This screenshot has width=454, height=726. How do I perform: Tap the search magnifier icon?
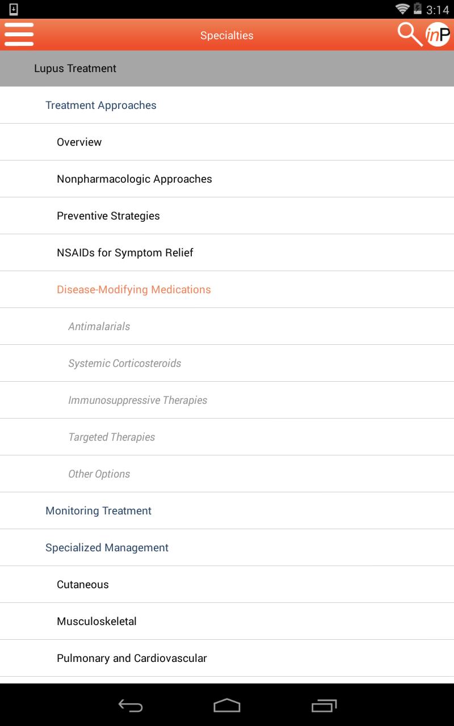[x=409, y=35]
